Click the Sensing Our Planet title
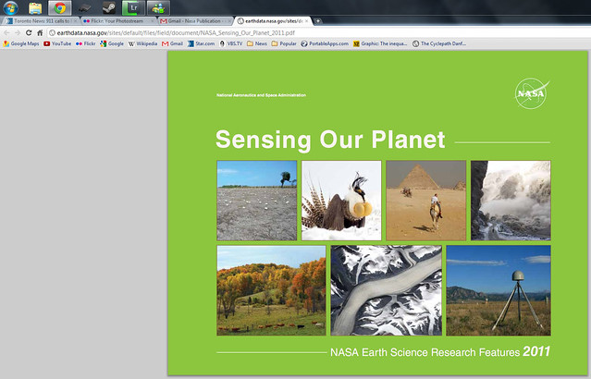The height and width of the screenshot is (379, 591). click(x=330, y=140)
